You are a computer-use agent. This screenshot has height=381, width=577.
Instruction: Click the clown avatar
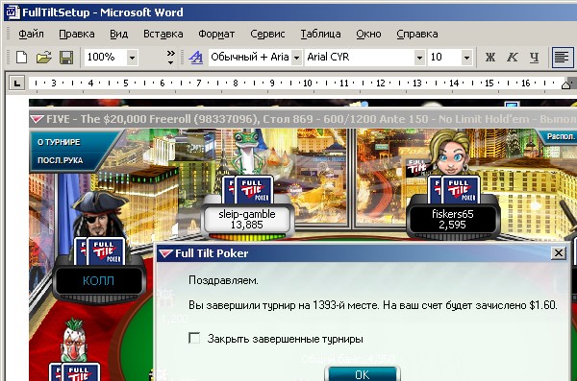click(x=75, y=341)
